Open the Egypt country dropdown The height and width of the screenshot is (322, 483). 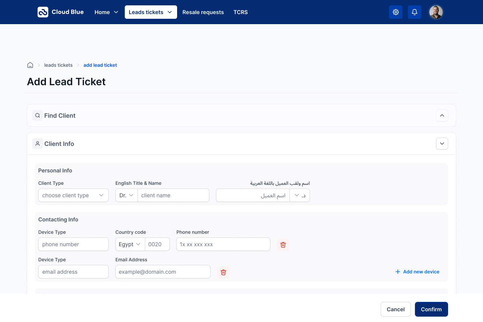(130, 244)
